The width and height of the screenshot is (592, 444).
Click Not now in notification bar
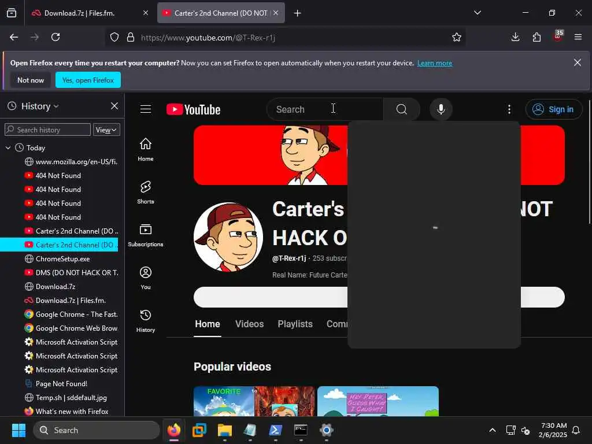coord(31,80)
